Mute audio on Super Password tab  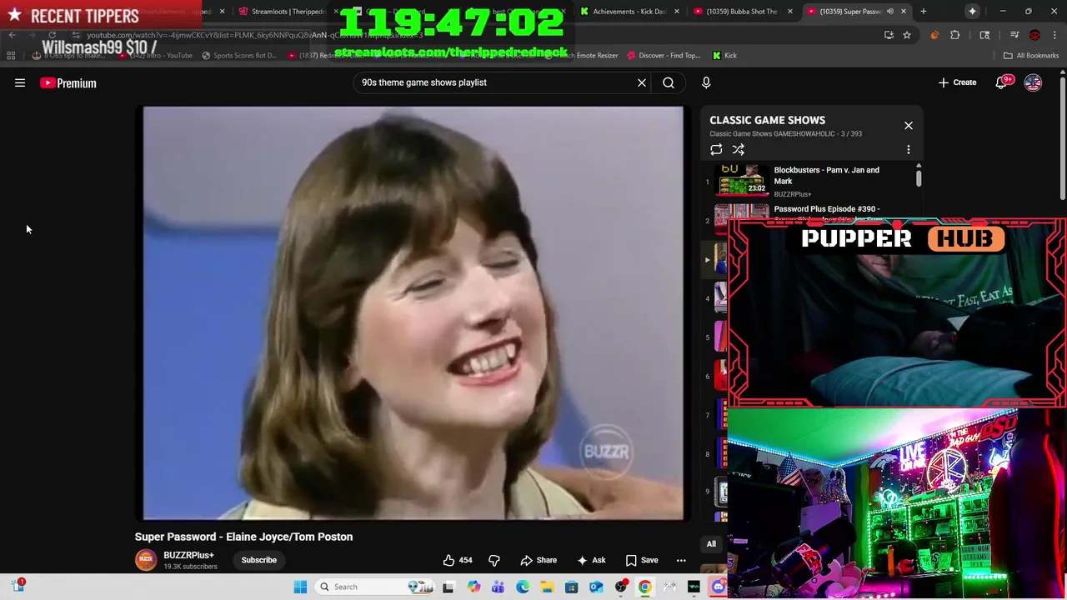point(890,12)
